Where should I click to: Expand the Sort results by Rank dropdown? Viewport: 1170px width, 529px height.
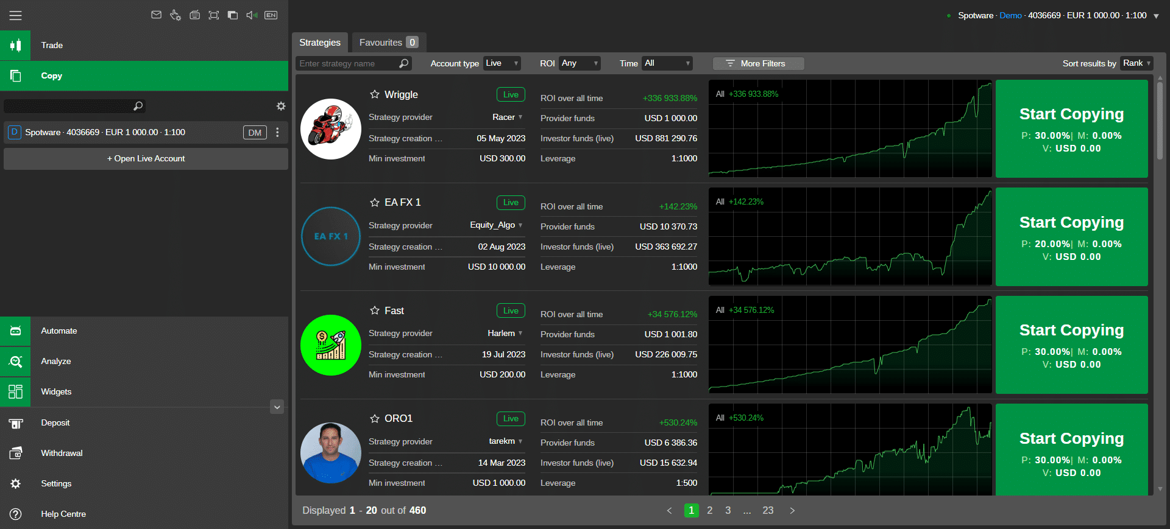click(1136, 63)
